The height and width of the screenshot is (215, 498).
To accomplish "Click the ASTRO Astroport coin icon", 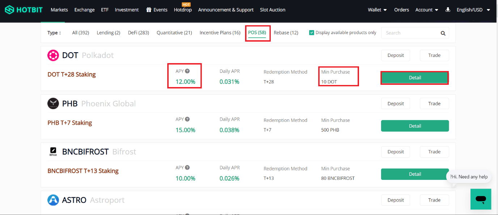I will (x=53, y=200).
